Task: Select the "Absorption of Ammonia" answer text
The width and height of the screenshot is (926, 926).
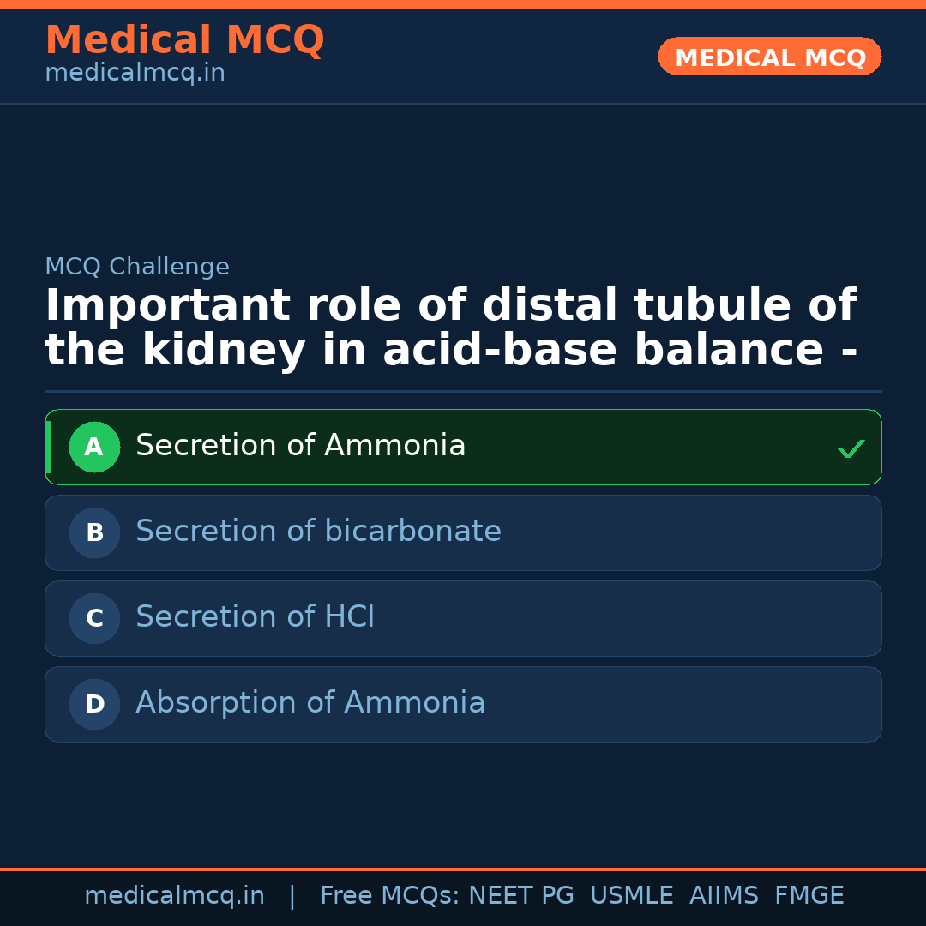Action: coord(310,703)
